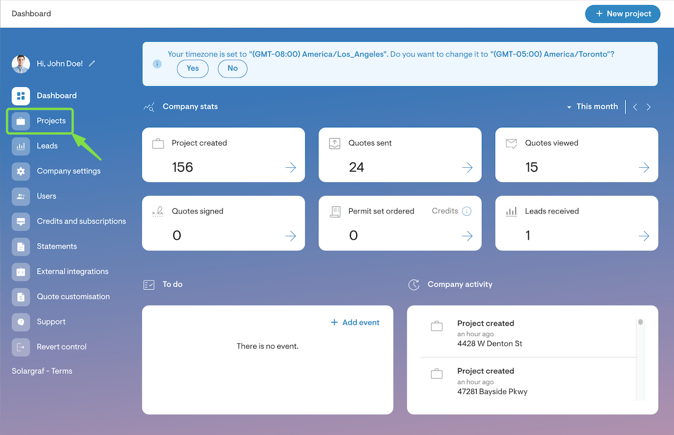Viewport: 674px width, 435px height.
Task: Select the Projects briefcase icon
Action: coord(19,121)
